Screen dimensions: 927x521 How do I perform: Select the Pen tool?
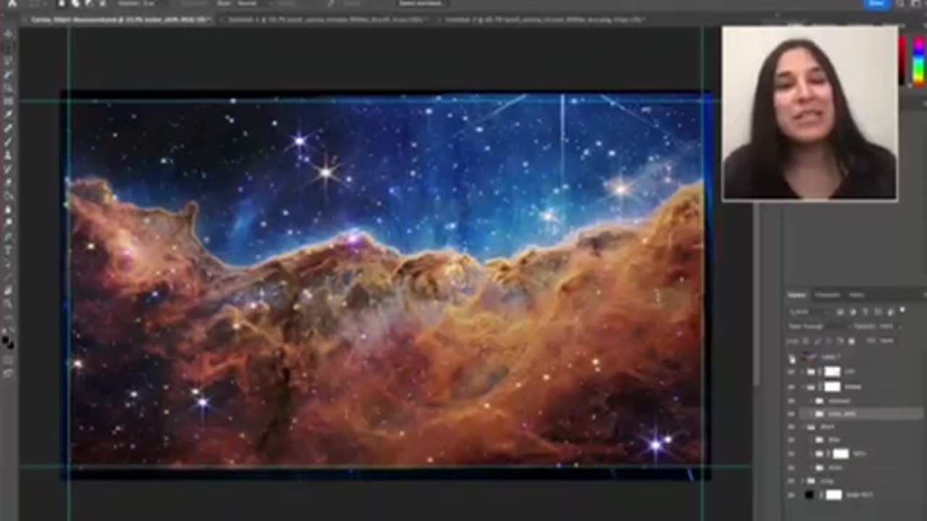coord(10,236)
